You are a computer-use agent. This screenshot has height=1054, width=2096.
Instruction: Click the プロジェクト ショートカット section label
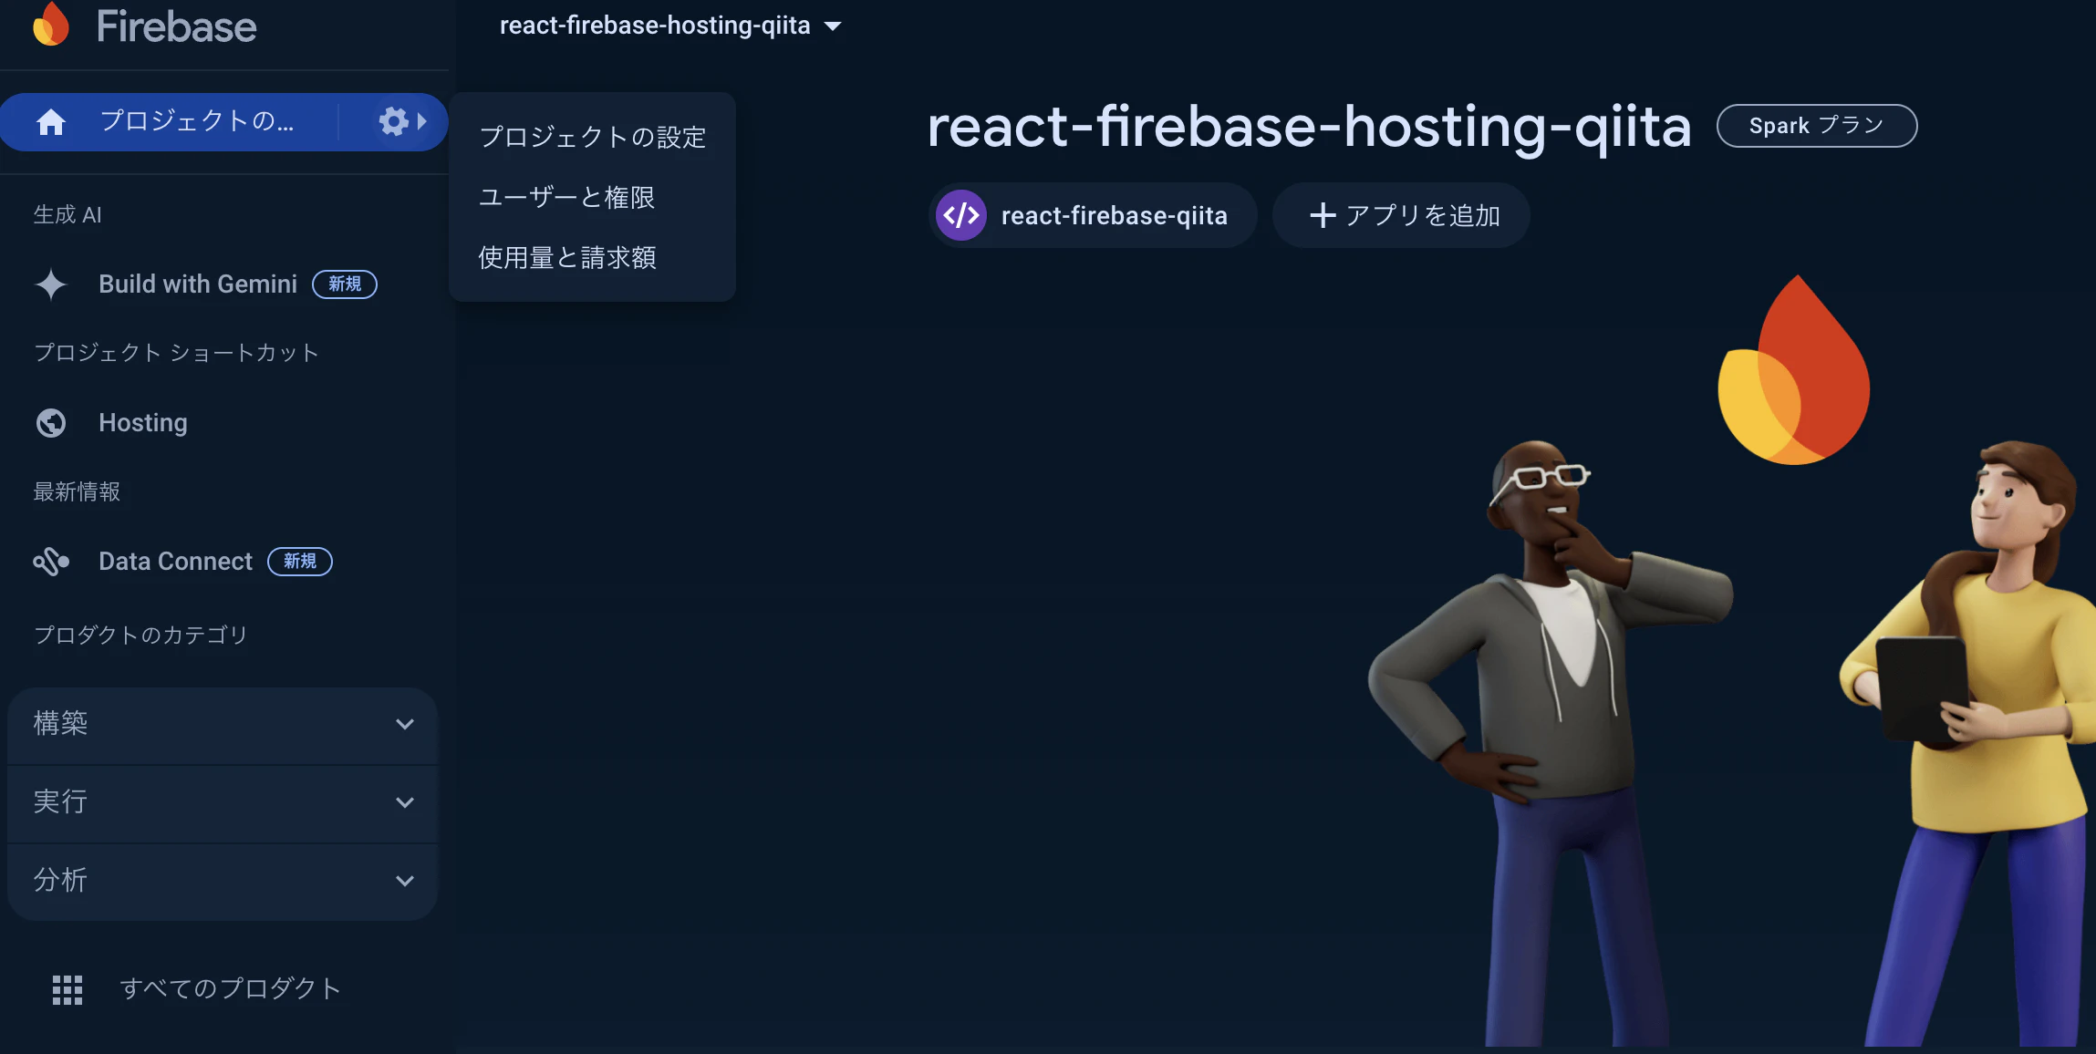[x=176, y=354]
